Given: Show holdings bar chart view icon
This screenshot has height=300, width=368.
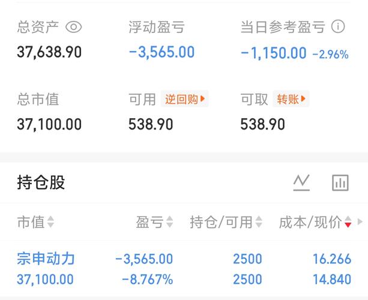Looking at the screenshot, I should (340, 182).
